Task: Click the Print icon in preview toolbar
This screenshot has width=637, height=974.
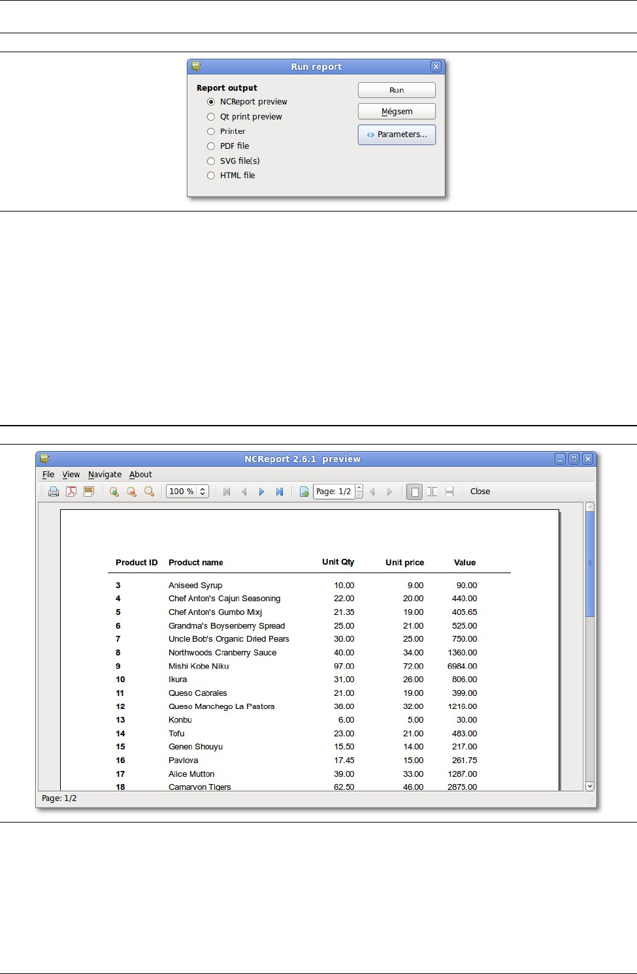Action: (x=54, y=492)
